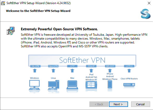Close the setup wizard window
Viewport: 153px width, 110px height.
coord(149,3)
